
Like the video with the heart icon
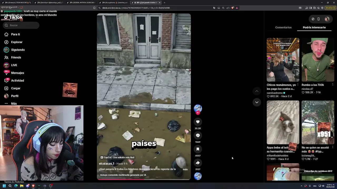198,122
